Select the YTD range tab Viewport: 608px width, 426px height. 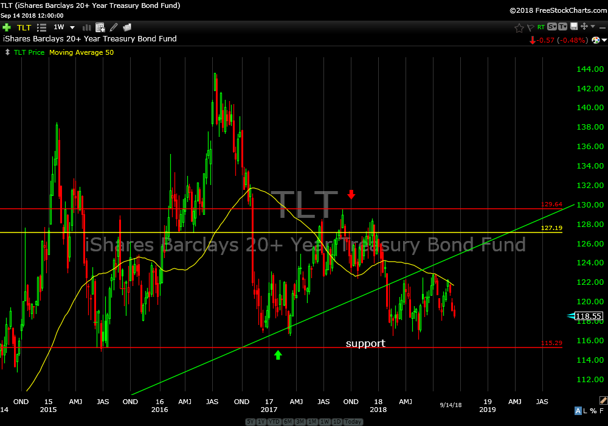point(274,422)
